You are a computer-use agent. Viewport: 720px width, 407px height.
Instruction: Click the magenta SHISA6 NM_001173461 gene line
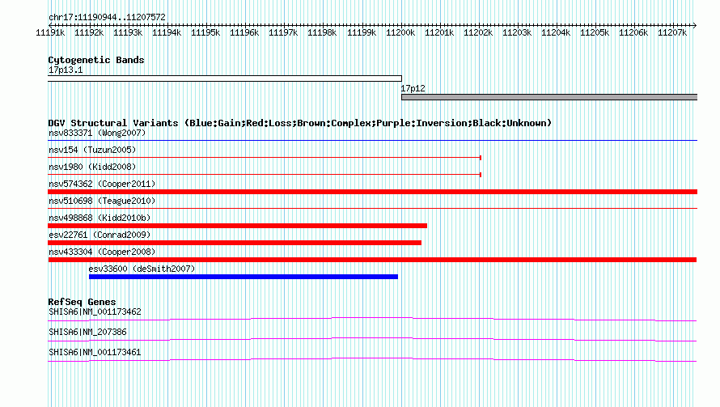372,360
